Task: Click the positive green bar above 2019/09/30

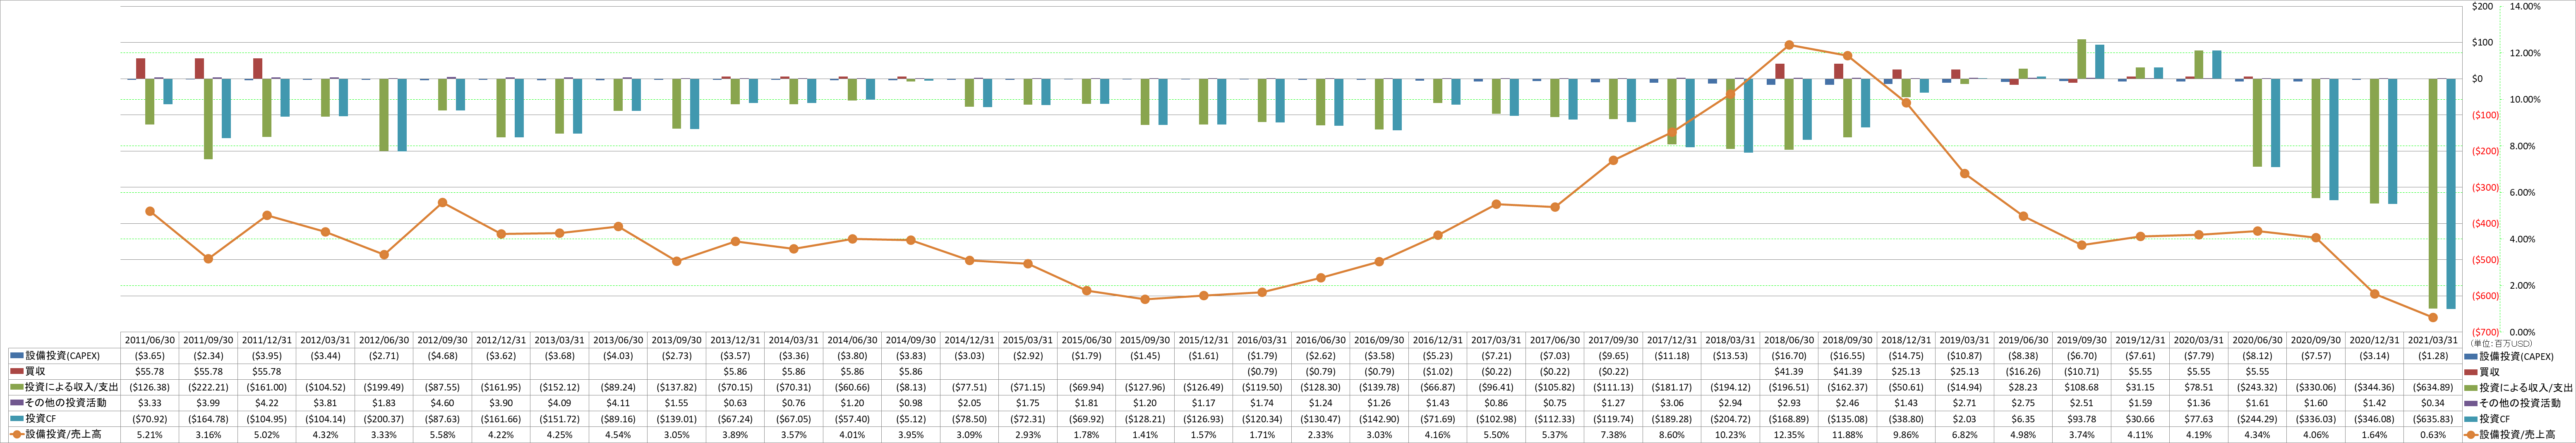Action: click(x=2082, y=59)
